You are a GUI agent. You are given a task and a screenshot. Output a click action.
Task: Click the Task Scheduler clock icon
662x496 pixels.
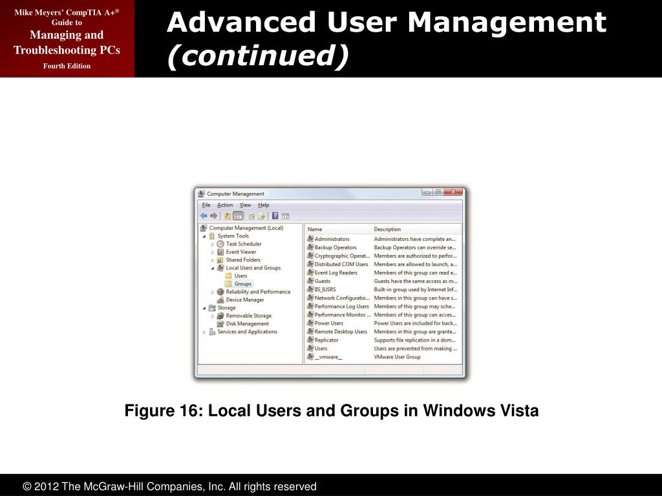pyautogui.click(x=220, y=243)
